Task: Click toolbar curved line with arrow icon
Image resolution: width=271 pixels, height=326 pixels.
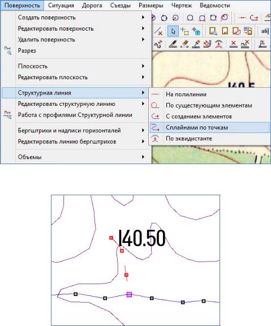Action: coord(254,18)
